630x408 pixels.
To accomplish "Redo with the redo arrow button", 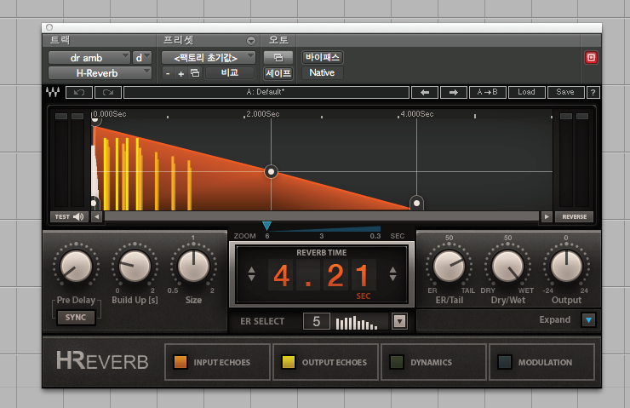I will pyautogui.click(x=107, y=93).
